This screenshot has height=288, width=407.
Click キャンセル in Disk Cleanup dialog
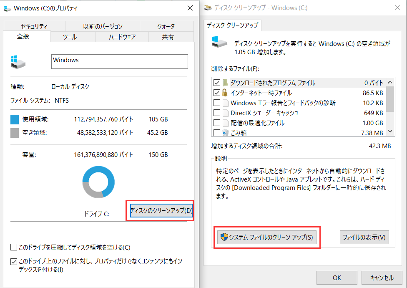(382, 278)
